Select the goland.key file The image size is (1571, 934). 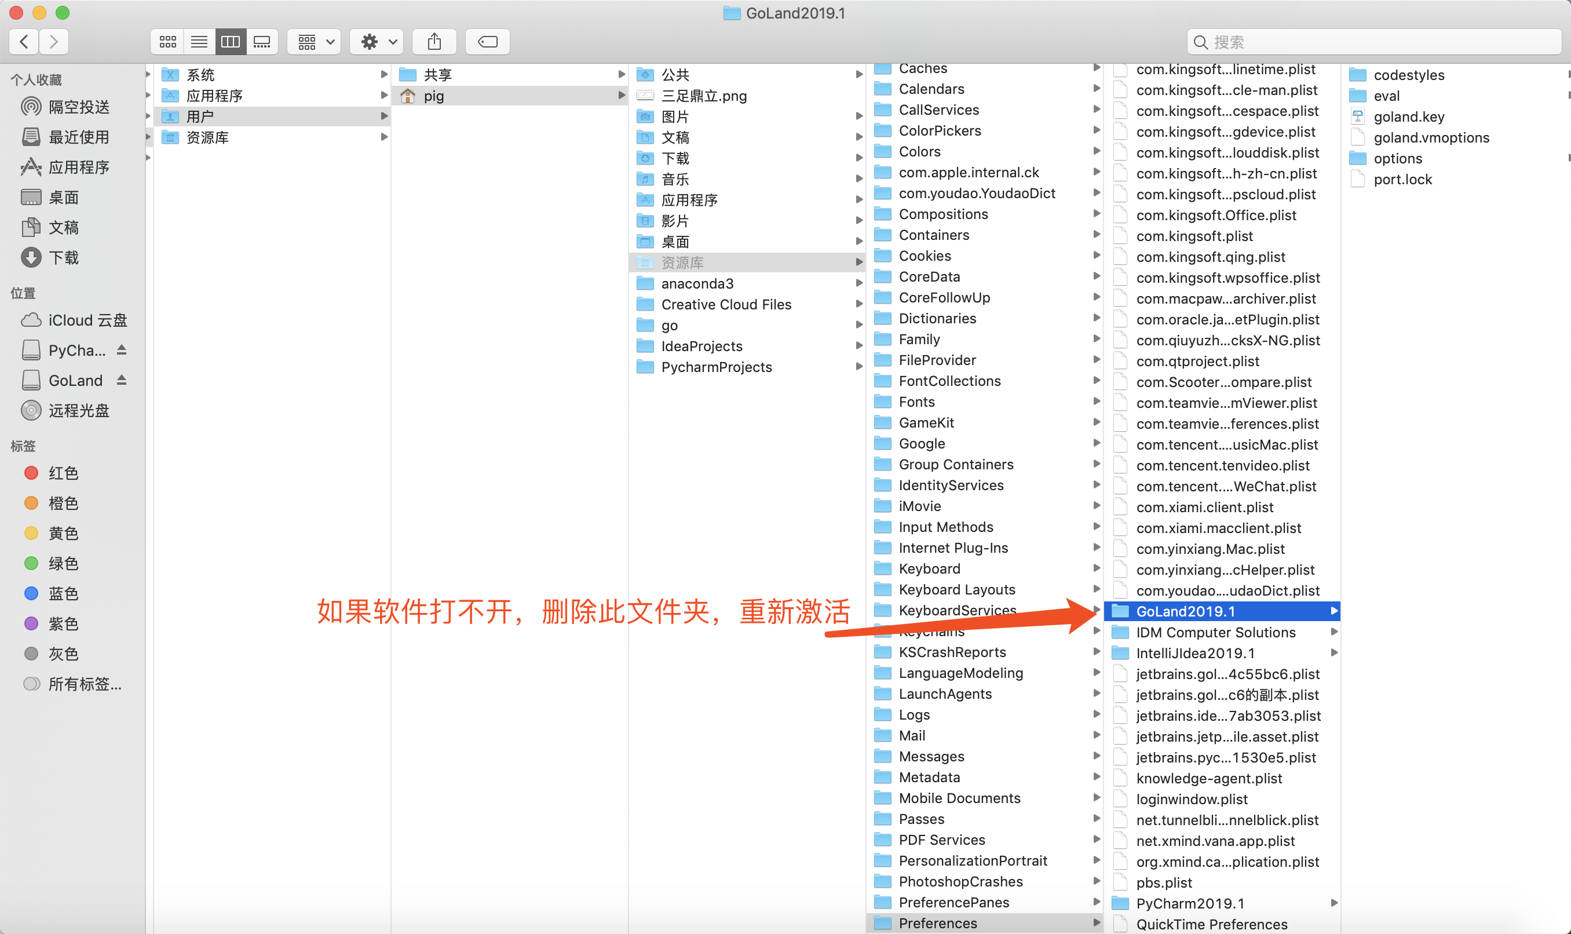click(1408, 117)
